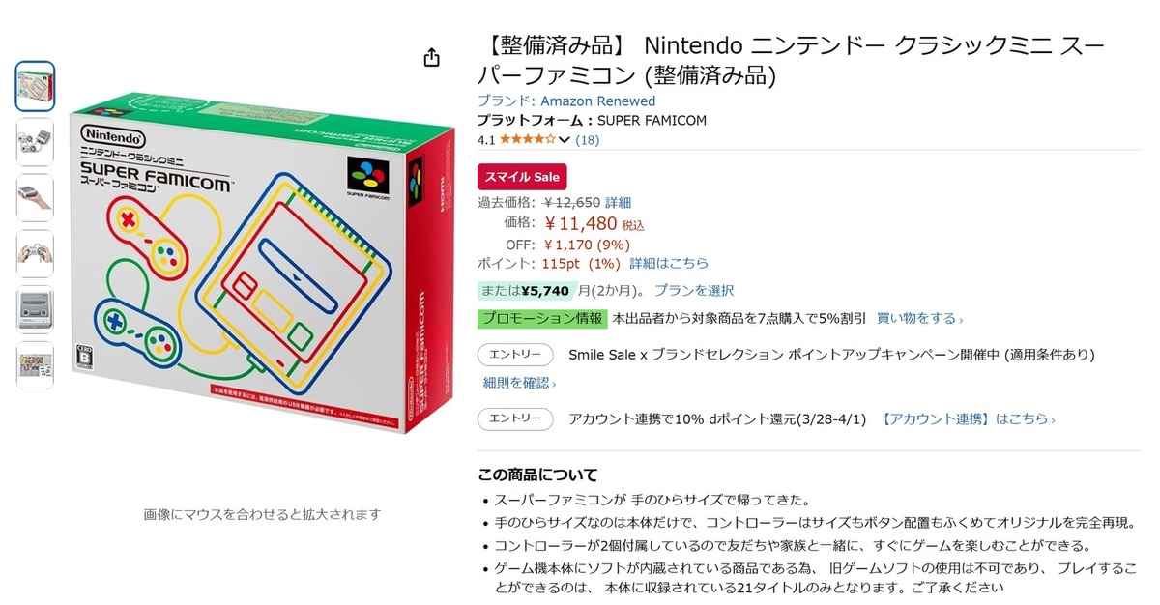View the hands-holding-controller thumbnail
The image size is (1160, 605).
tap(36, 254)
